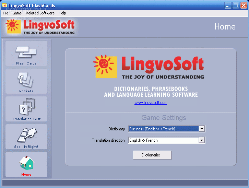Click the Game Settings heading

tap(164, 118)
